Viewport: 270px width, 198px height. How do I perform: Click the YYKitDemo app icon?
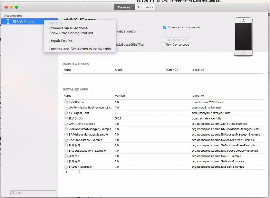pos(66,102)
